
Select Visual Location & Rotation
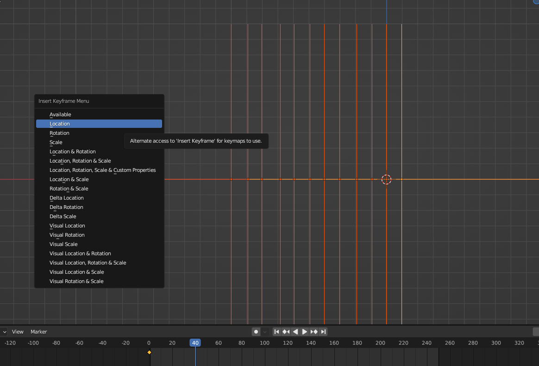(99, 253)
